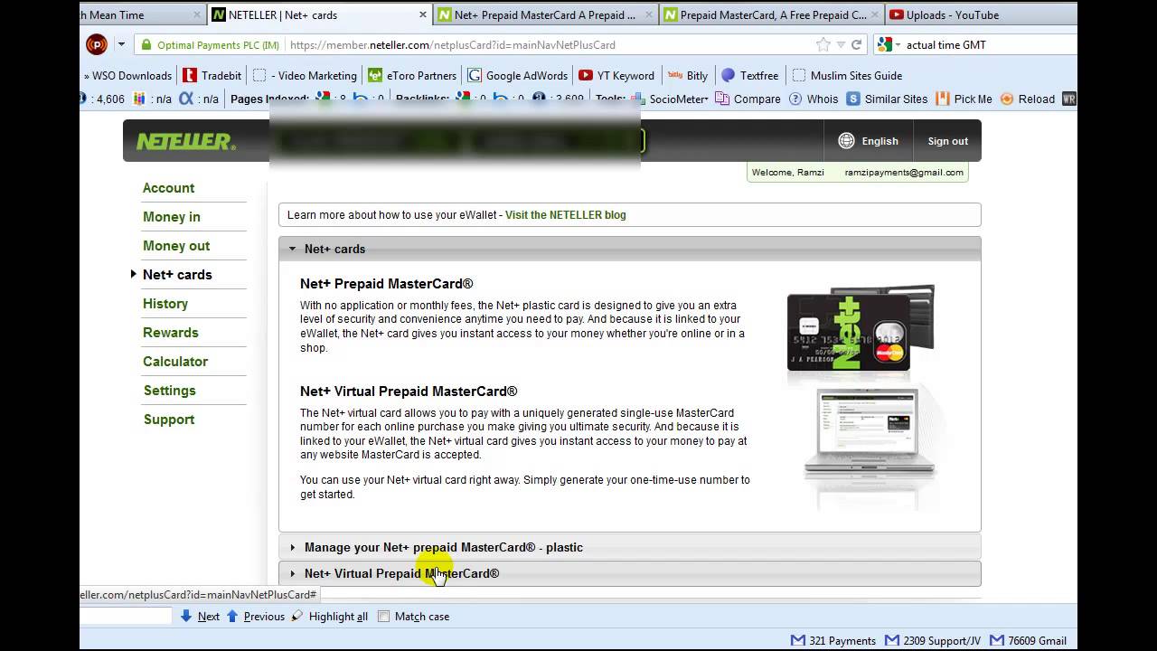
Task: Open Rewards in the sidebar
Action: (170, 333)
